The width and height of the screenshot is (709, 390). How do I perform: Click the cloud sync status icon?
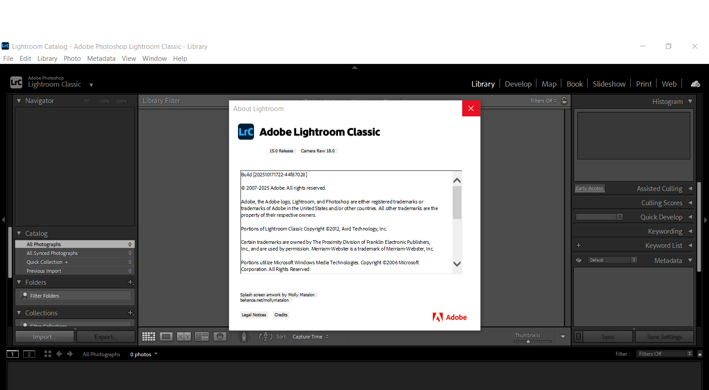[x=695, y=84]
